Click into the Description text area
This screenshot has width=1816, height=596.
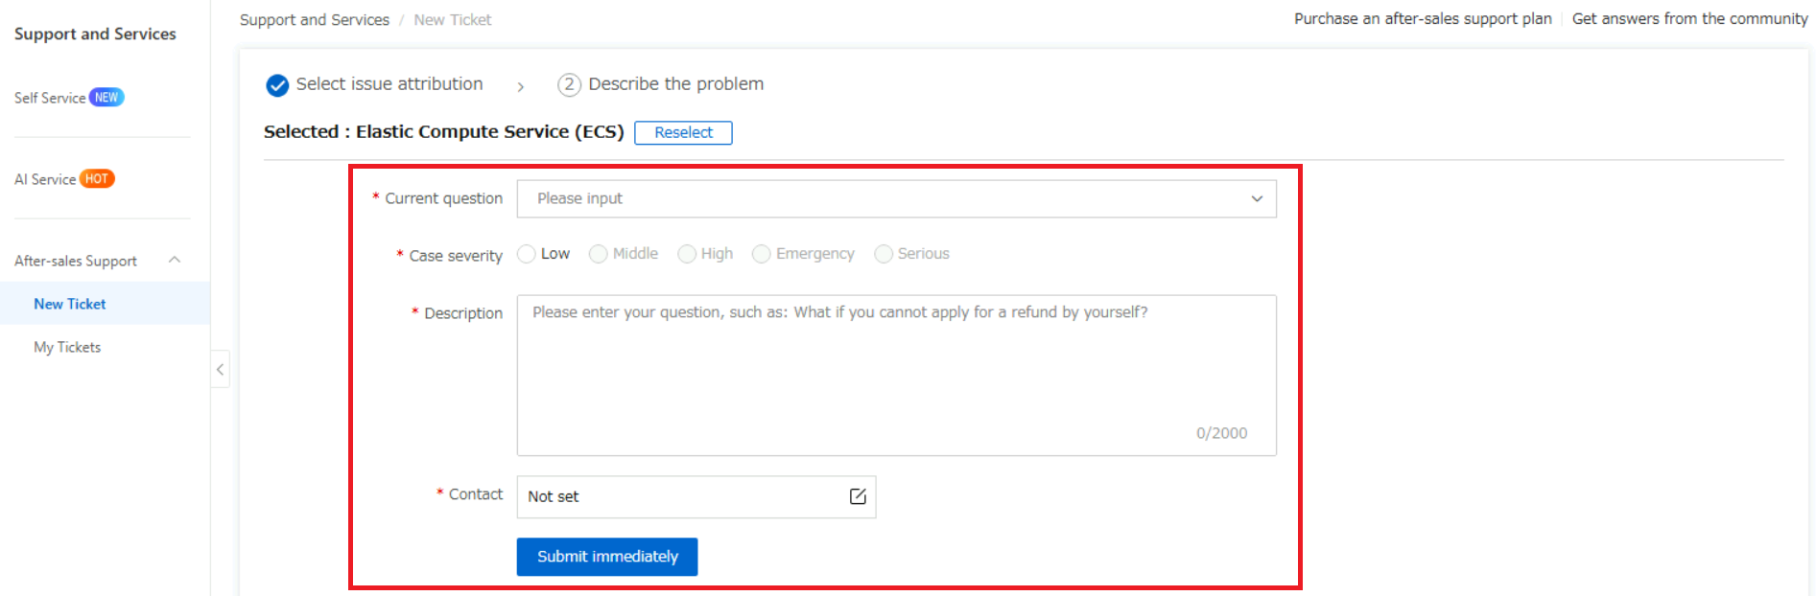(x=896, y=374)
